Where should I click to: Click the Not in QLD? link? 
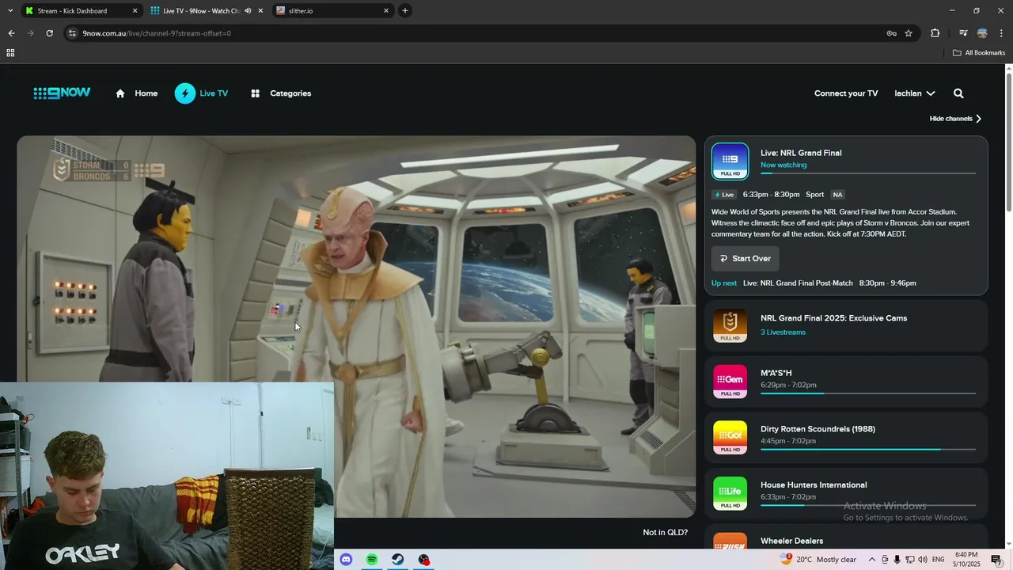(x=665, y=533)
